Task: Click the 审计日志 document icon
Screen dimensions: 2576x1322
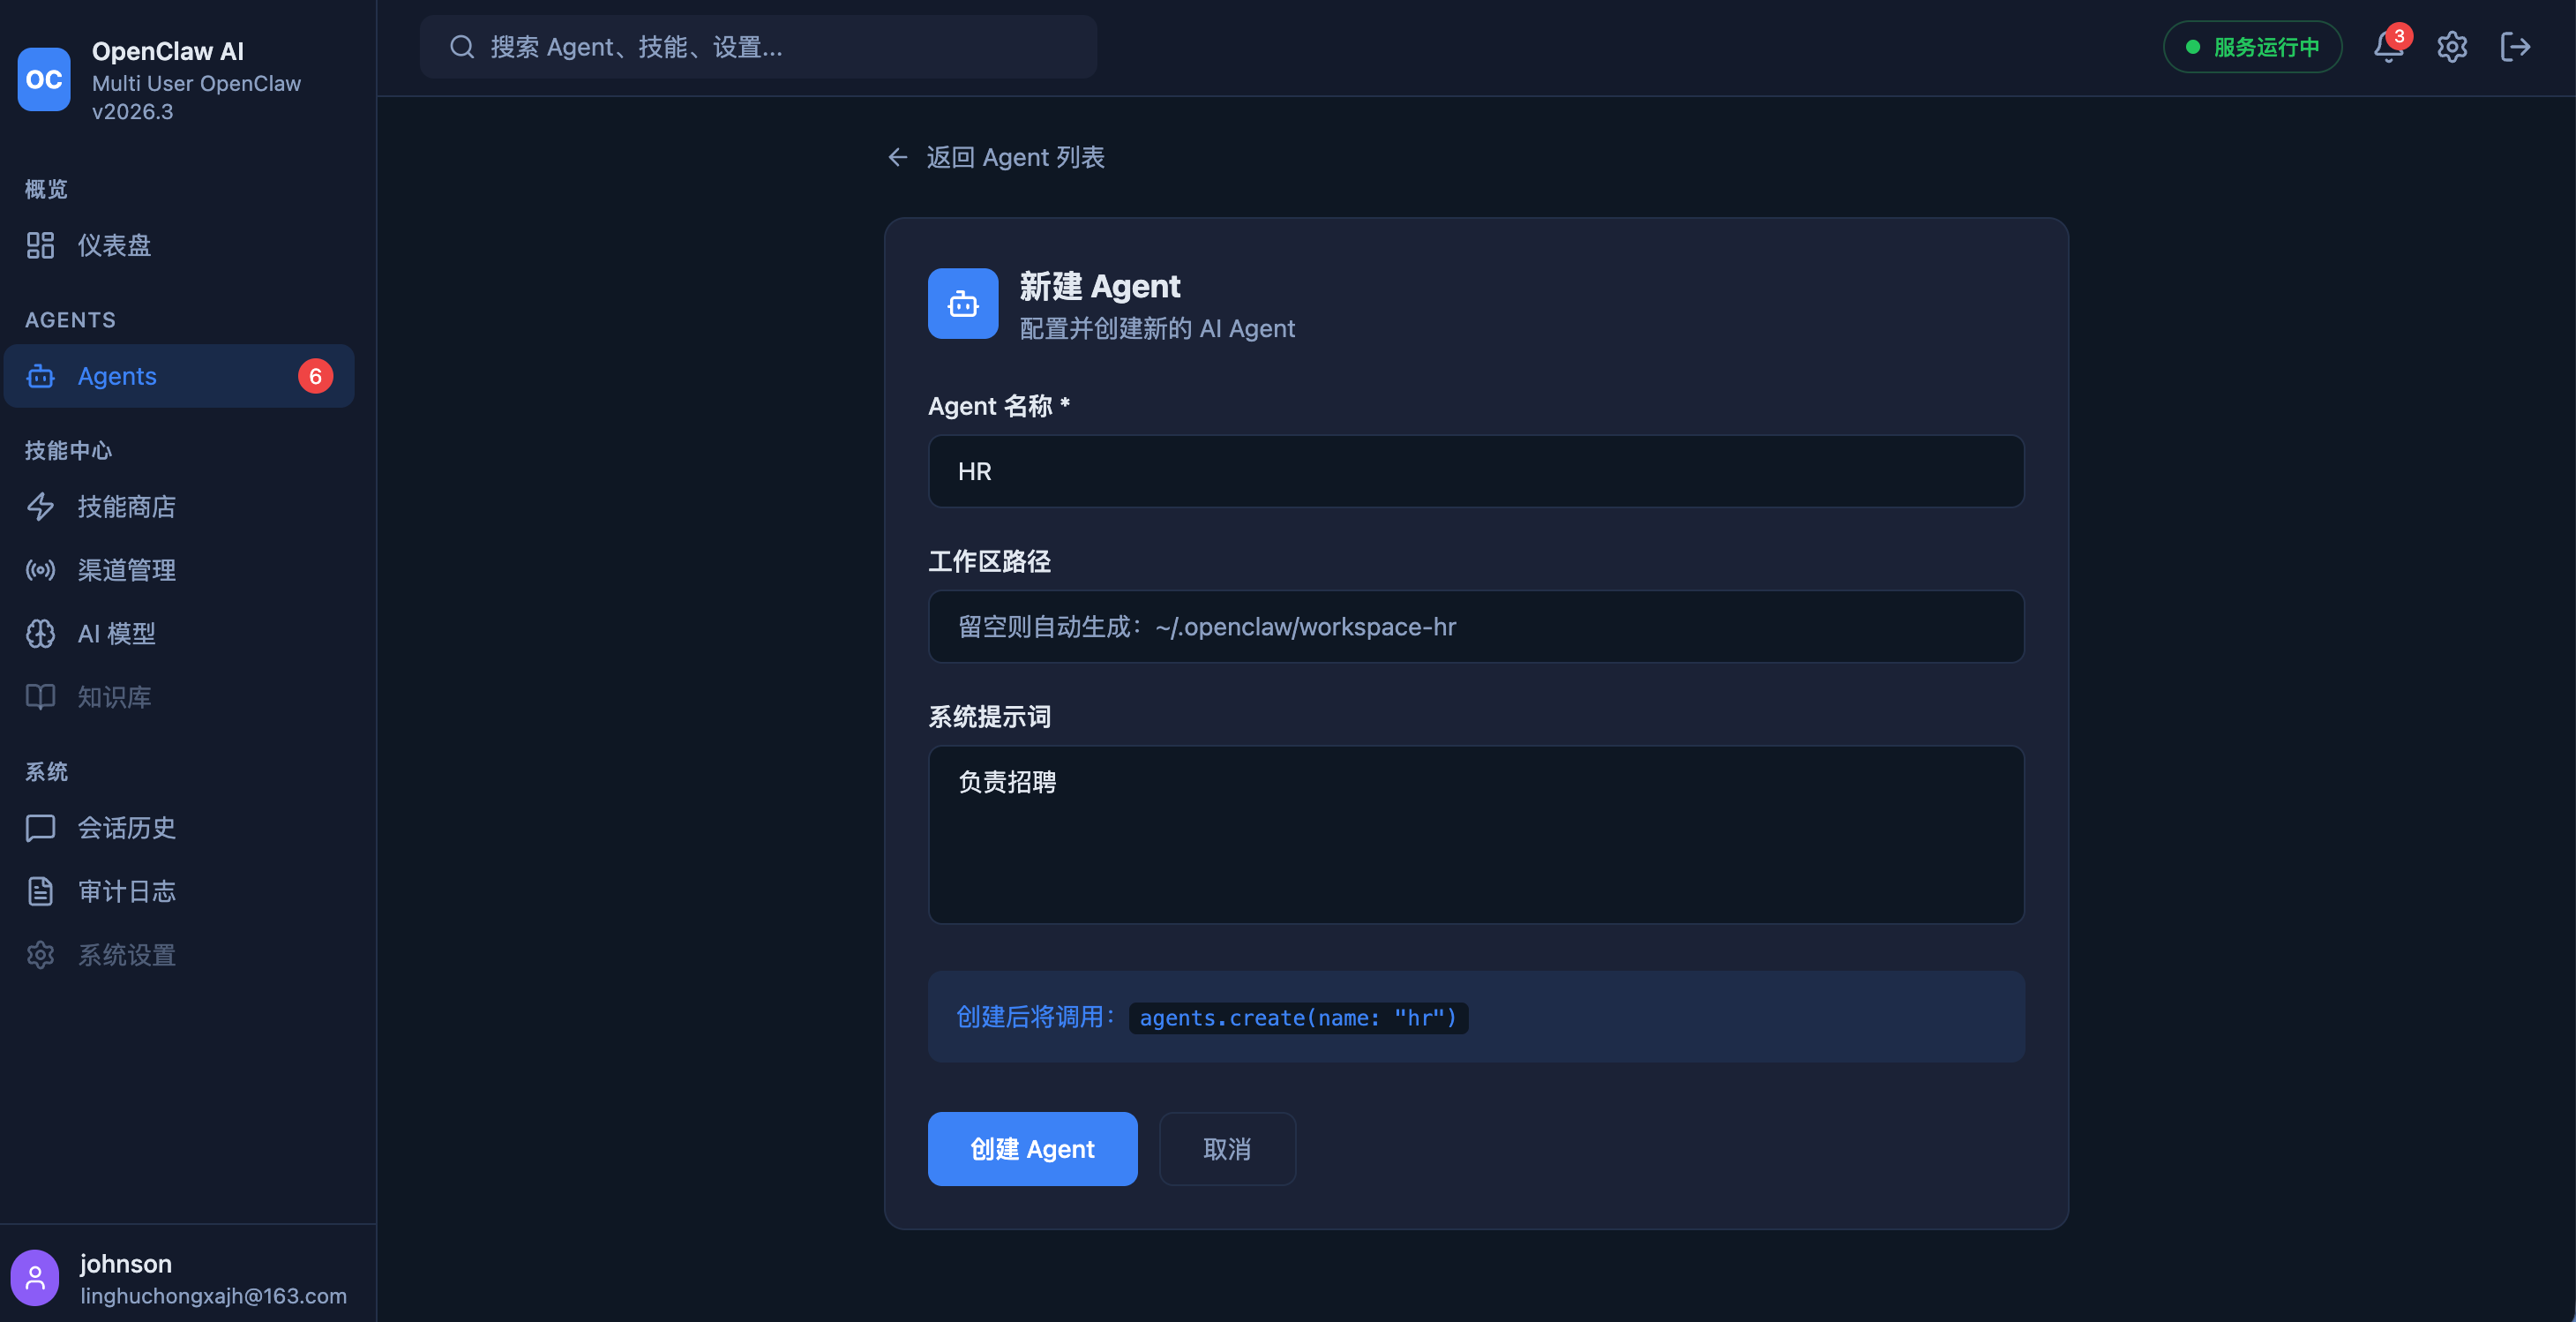Action: point(40,891)
